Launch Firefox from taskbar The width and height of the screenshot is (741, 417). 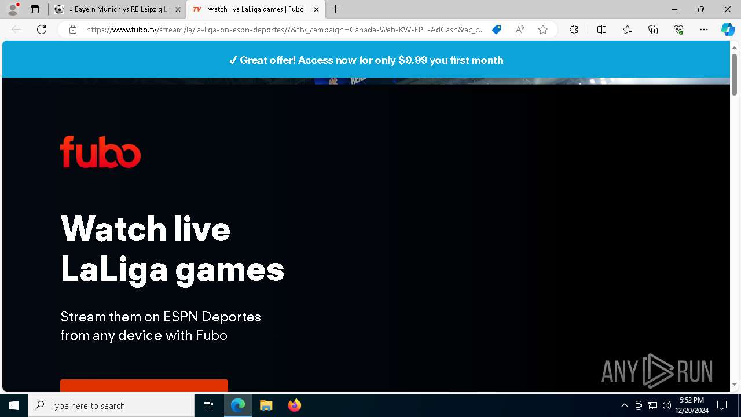[x=294, y=405]
